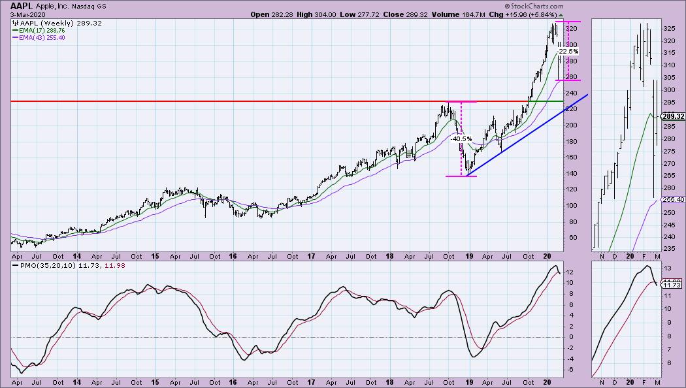Screen dimensions: 686x388
Task: Click the -22.5% decline annotation label
Action: [568, 51]
